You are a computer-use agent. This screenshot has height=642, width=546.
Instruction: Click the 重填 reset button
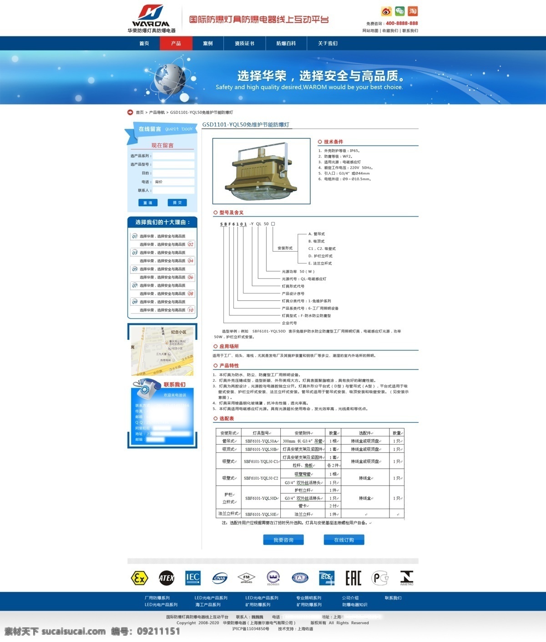click(x=148, y=203)
